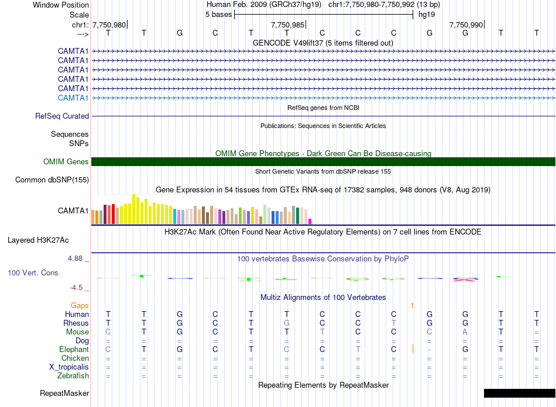
Task: Select the Zebrafish alignment row label
Action: click(71, 376)
